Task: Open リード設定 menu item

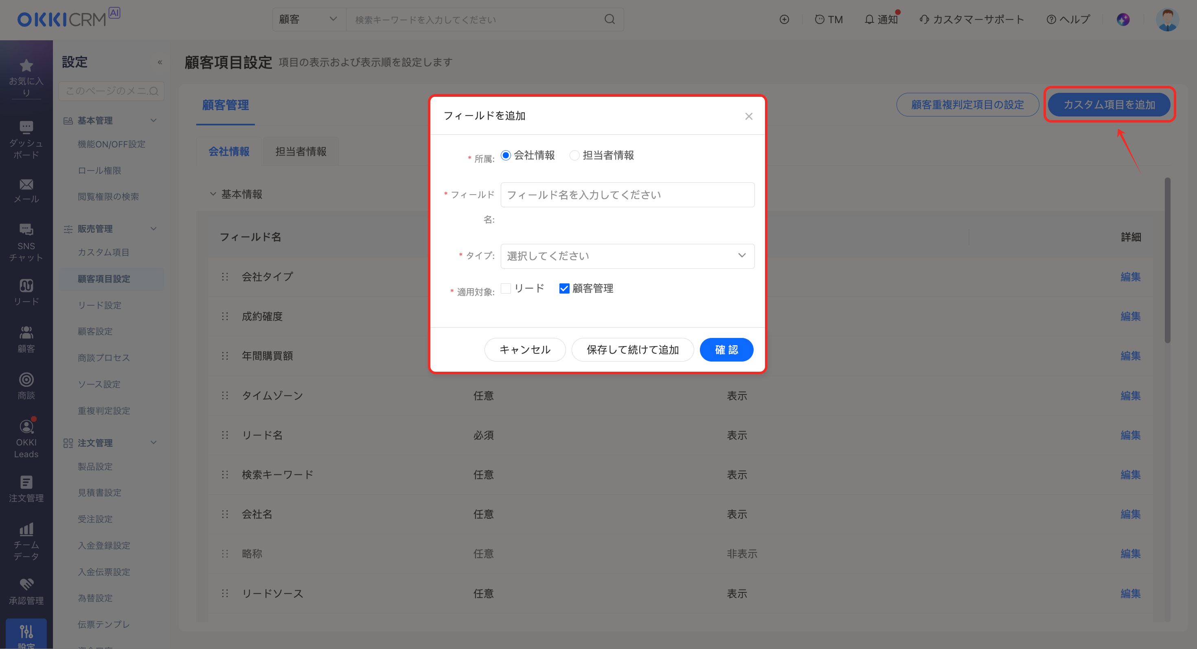Action: pyautogui.click(x=99, y=305)
